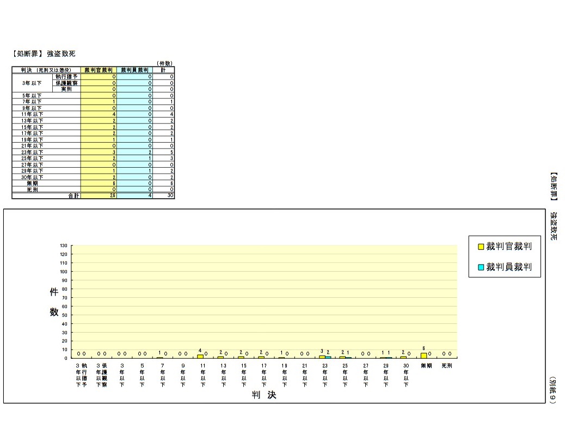The image size is (565, 429).
Task: Click the 130 label on the y-axis
Action: [64, 246]
